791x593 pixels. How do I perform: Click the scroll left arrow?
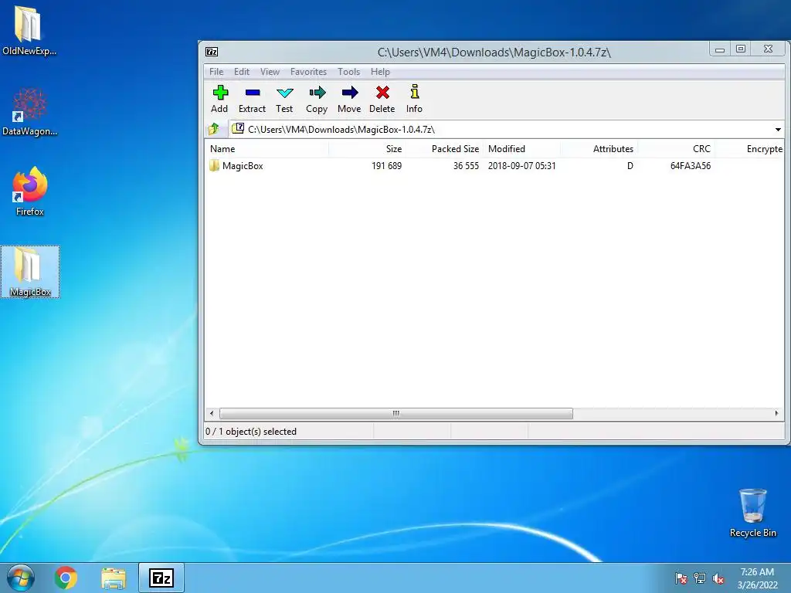[x=212, y=414]
